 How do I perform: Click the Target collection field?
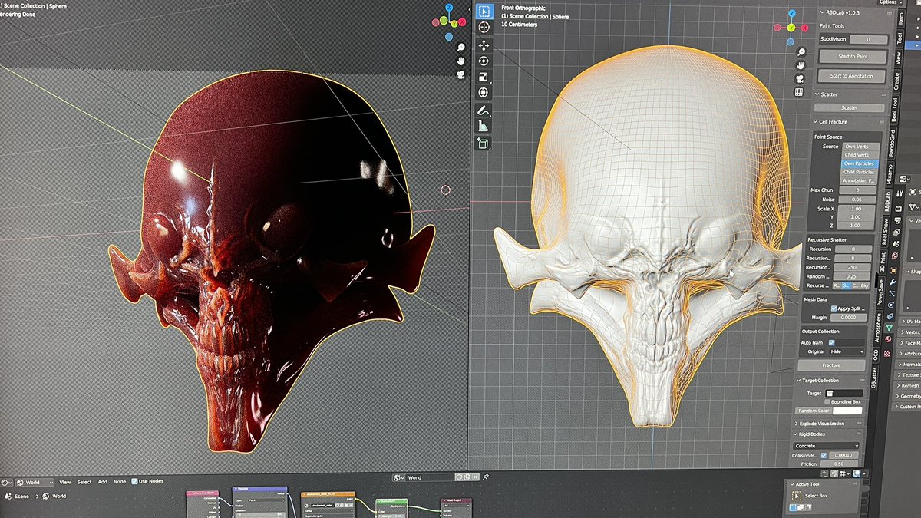point(844,393)
